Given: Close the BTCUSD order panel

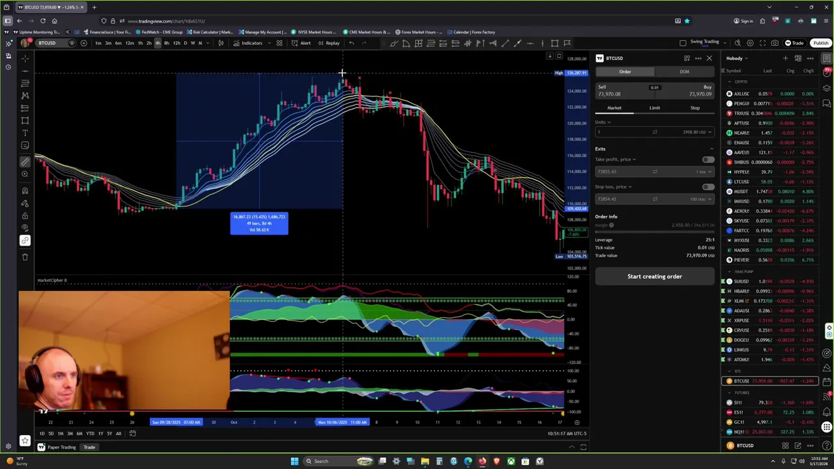Looking at the screenshot, I should pos(709,58).
